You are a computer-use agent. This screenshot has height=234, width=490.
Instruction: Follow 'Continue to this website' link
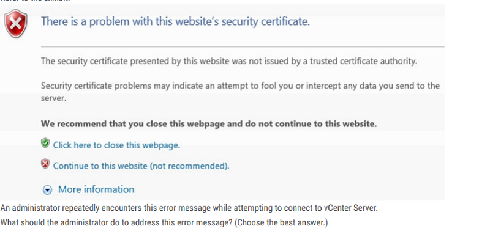(141, 166)
